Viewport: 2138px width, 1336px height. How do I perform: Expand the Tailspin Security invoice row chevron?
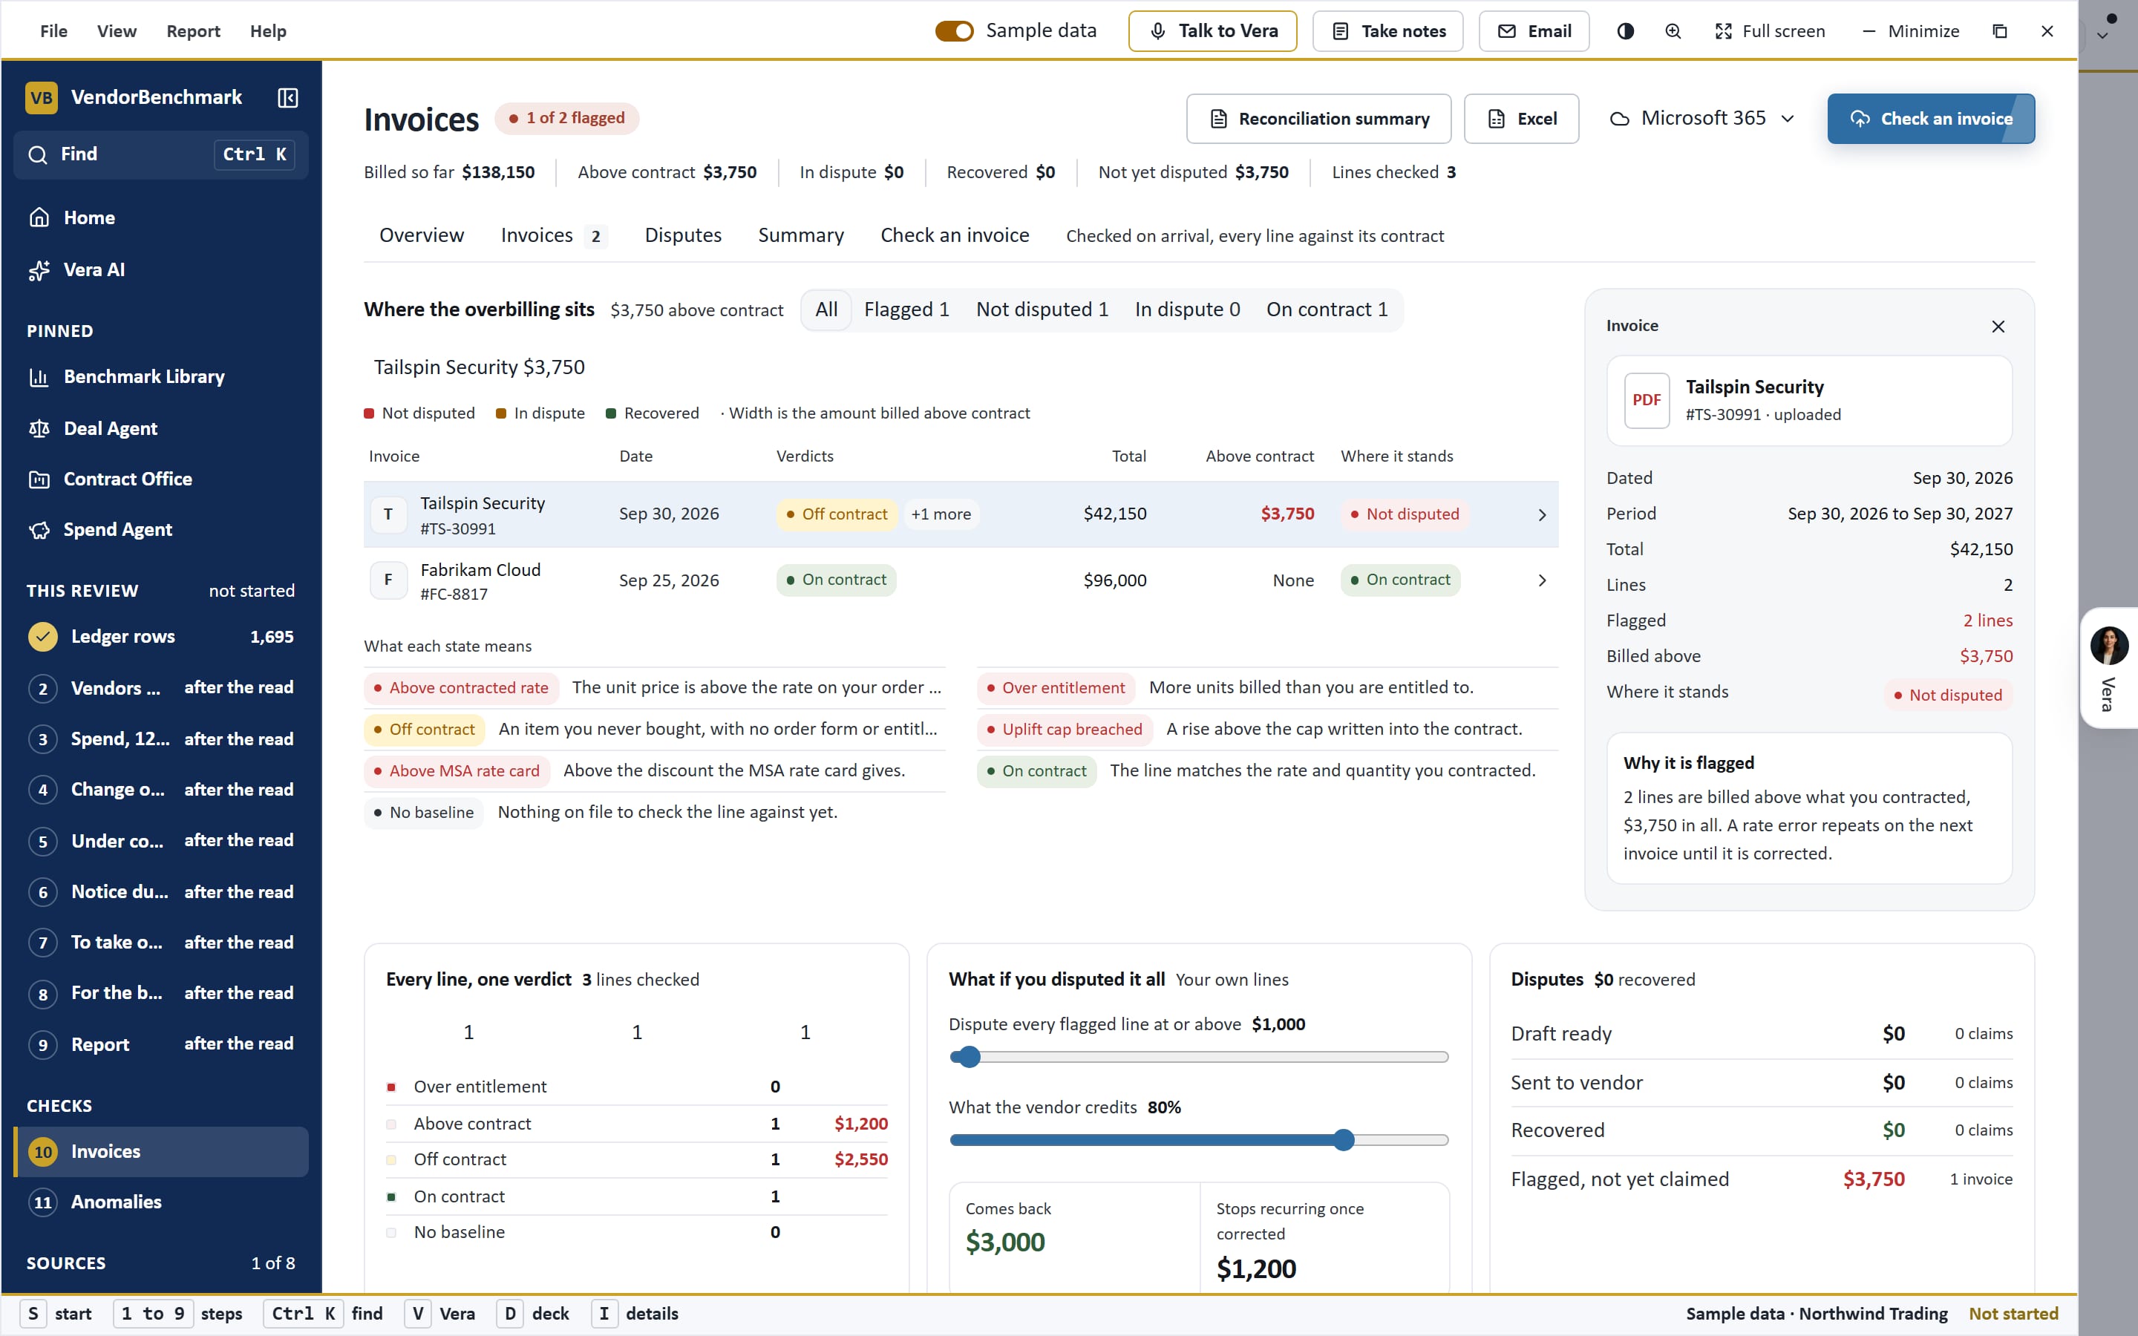1542,514
